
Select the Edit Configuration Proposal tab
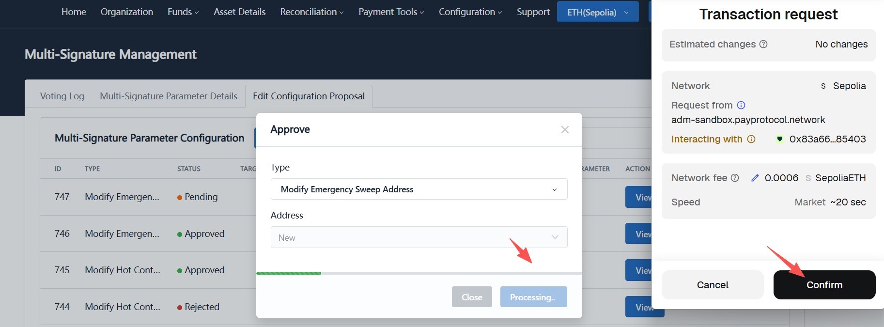point(309,96)
